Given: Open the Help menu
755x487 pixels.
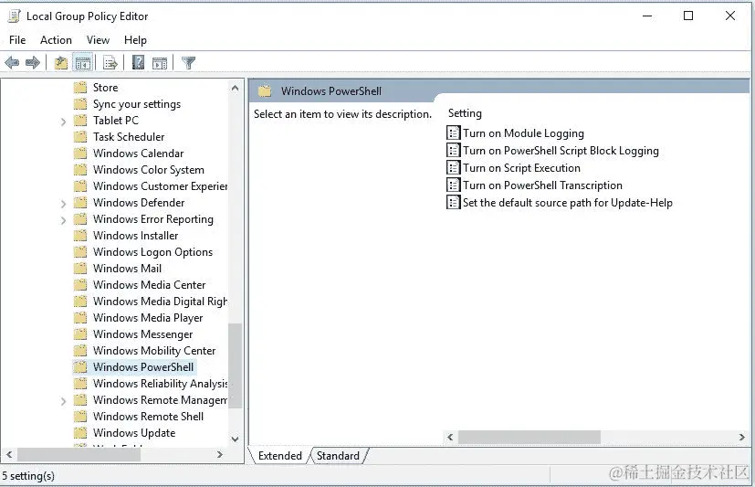Looking at the screenshot, I should point(135,40).
